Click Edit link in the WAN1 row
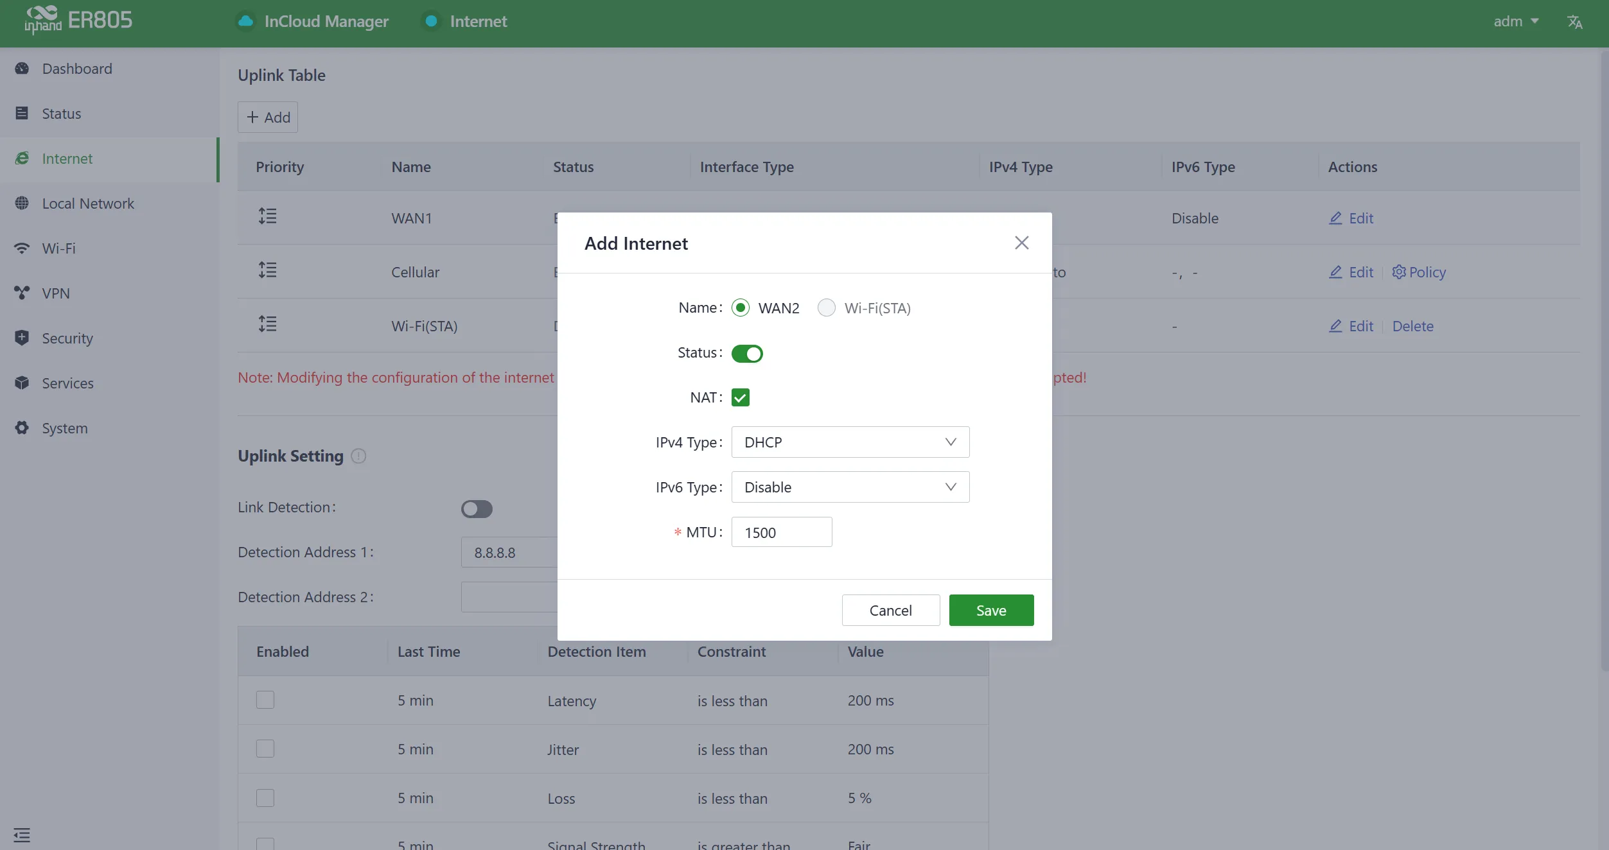1609x850 pixels. point(1351,218)
